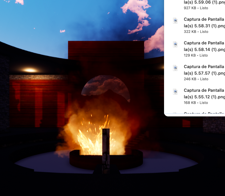Click '927 KB • Listo' status text
This screenshot has width=225, height=196.
196,8
